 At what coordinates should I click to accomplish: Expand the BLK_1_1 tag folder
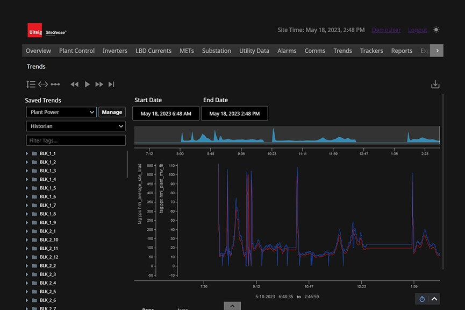(27, 154)
